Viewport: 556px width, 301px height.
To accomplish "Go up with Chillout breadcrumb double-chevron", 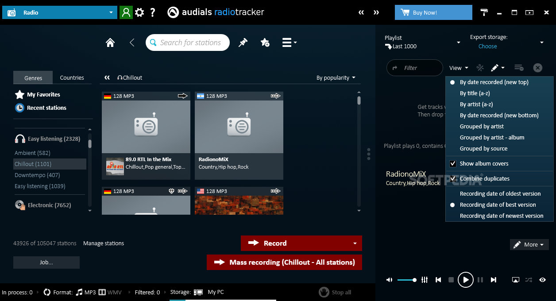I will click(x=107, y=77).
